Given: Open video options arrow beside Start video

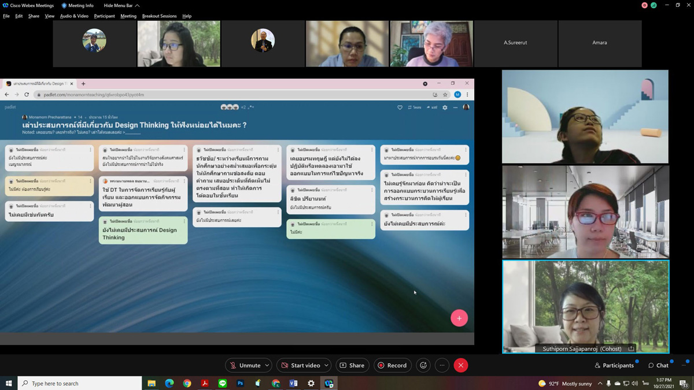Looking at the screenshot, I should [x=326, y=365].
